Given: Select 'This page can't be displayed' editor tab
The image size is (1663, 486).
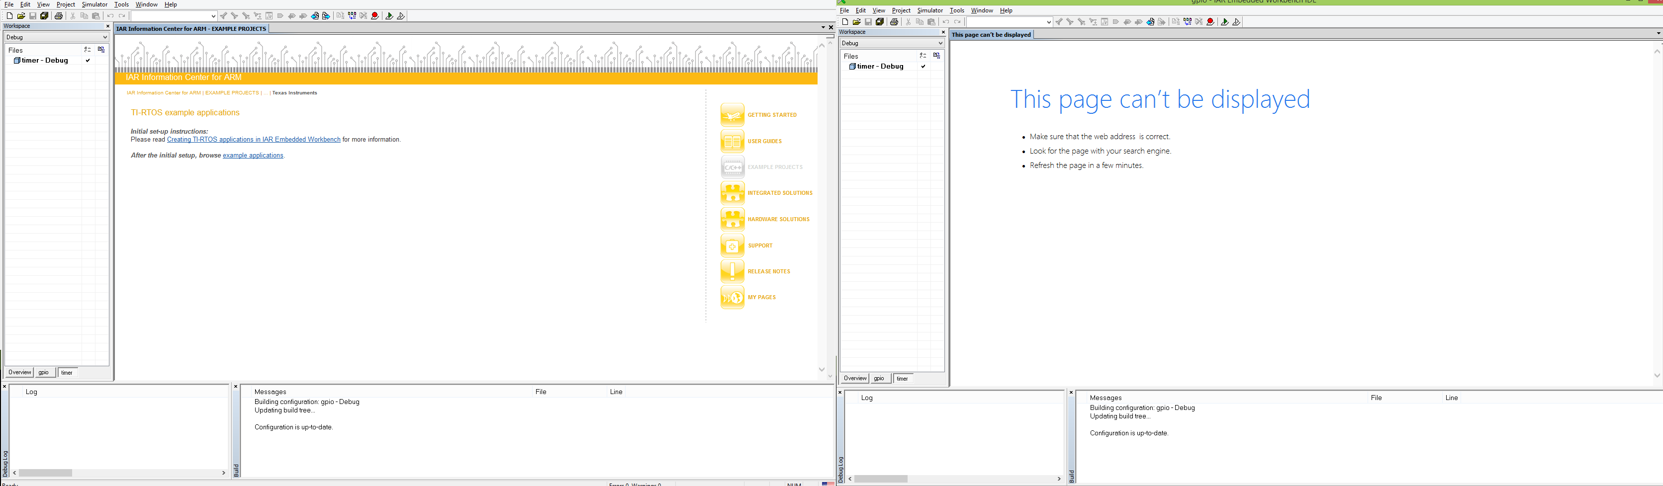Looking at the screenshot, I should pos(992,35).
